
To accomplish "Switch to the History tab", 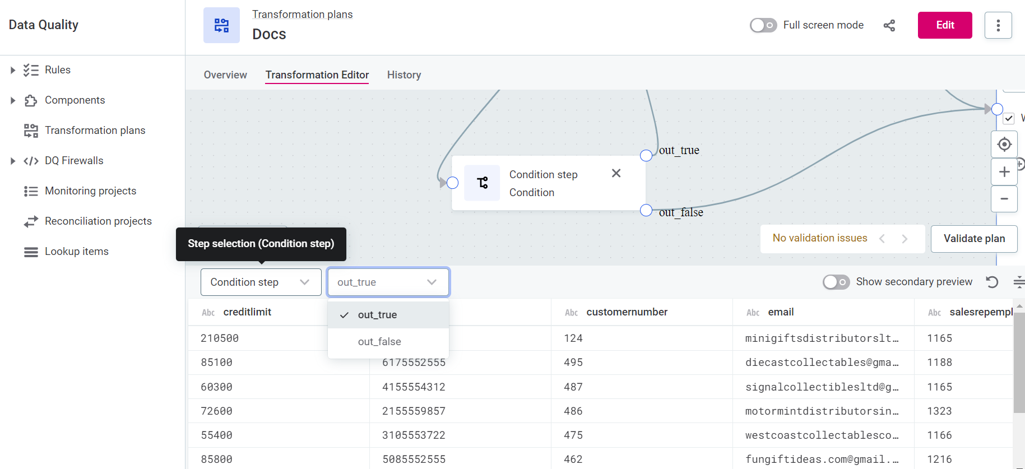I will click(403, 75).
